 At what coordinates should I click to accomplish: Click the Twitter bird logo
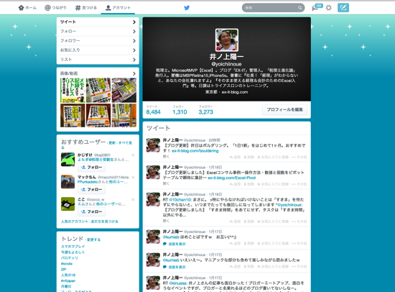click(x=187, y=8)
